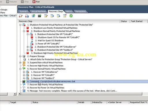Click the Stop button in top toolbar
The width and height of the screenshot is (148, 111).
(25, 2)
